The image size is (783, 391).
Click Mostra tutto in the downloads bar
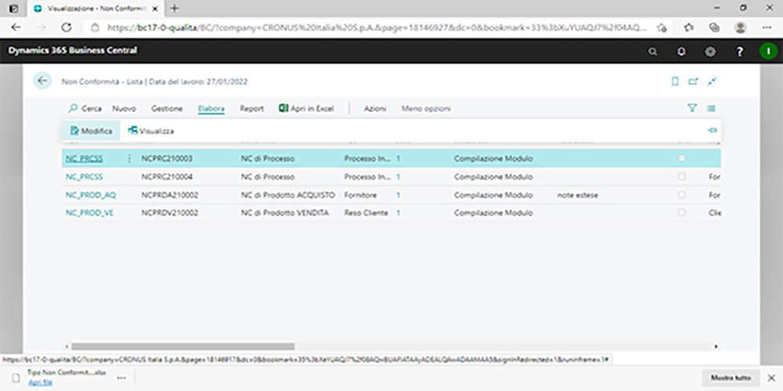730,378
